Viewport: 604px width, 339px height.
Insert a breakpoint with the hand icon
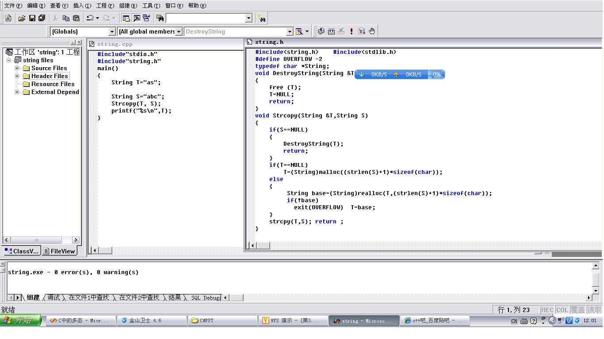[372, 31]
